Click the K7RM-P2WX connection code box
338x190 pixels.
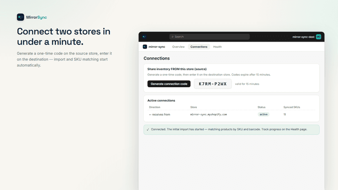[x=213, y=84]
